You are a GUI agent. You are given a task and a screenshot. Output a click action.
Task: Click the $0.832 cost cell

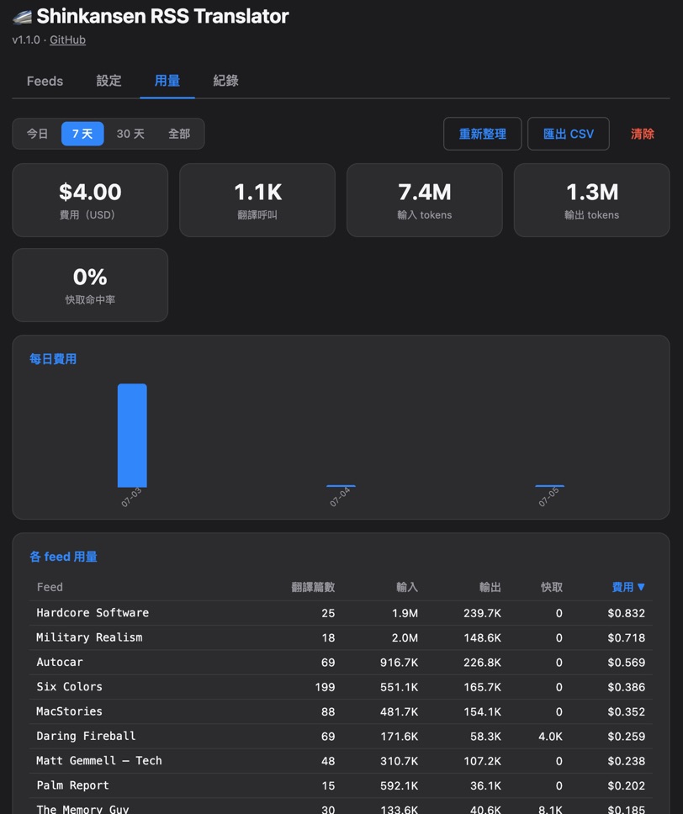(627, 613)
